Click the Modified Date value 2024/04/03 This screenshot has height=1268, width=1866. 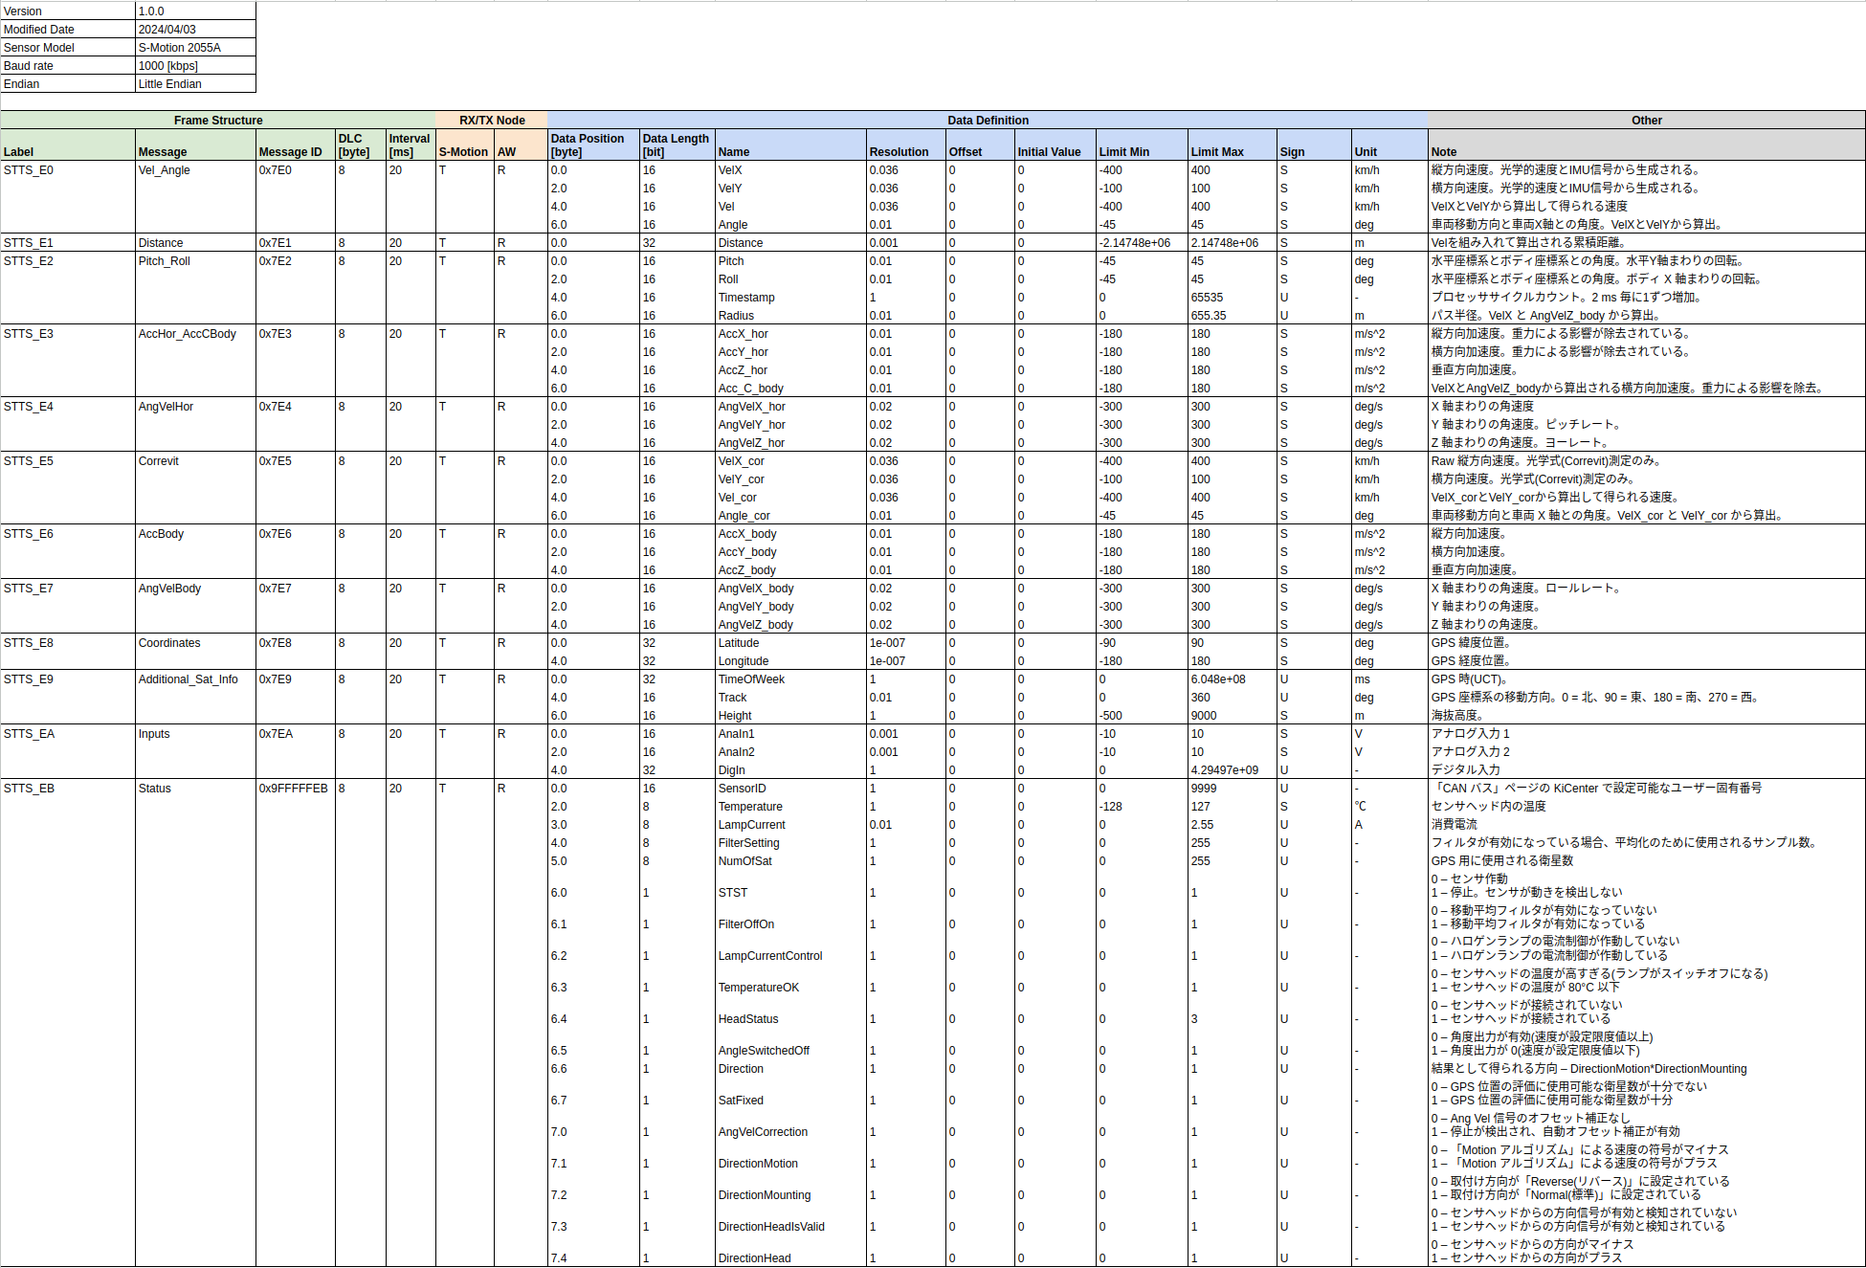(x=195, y=30)
